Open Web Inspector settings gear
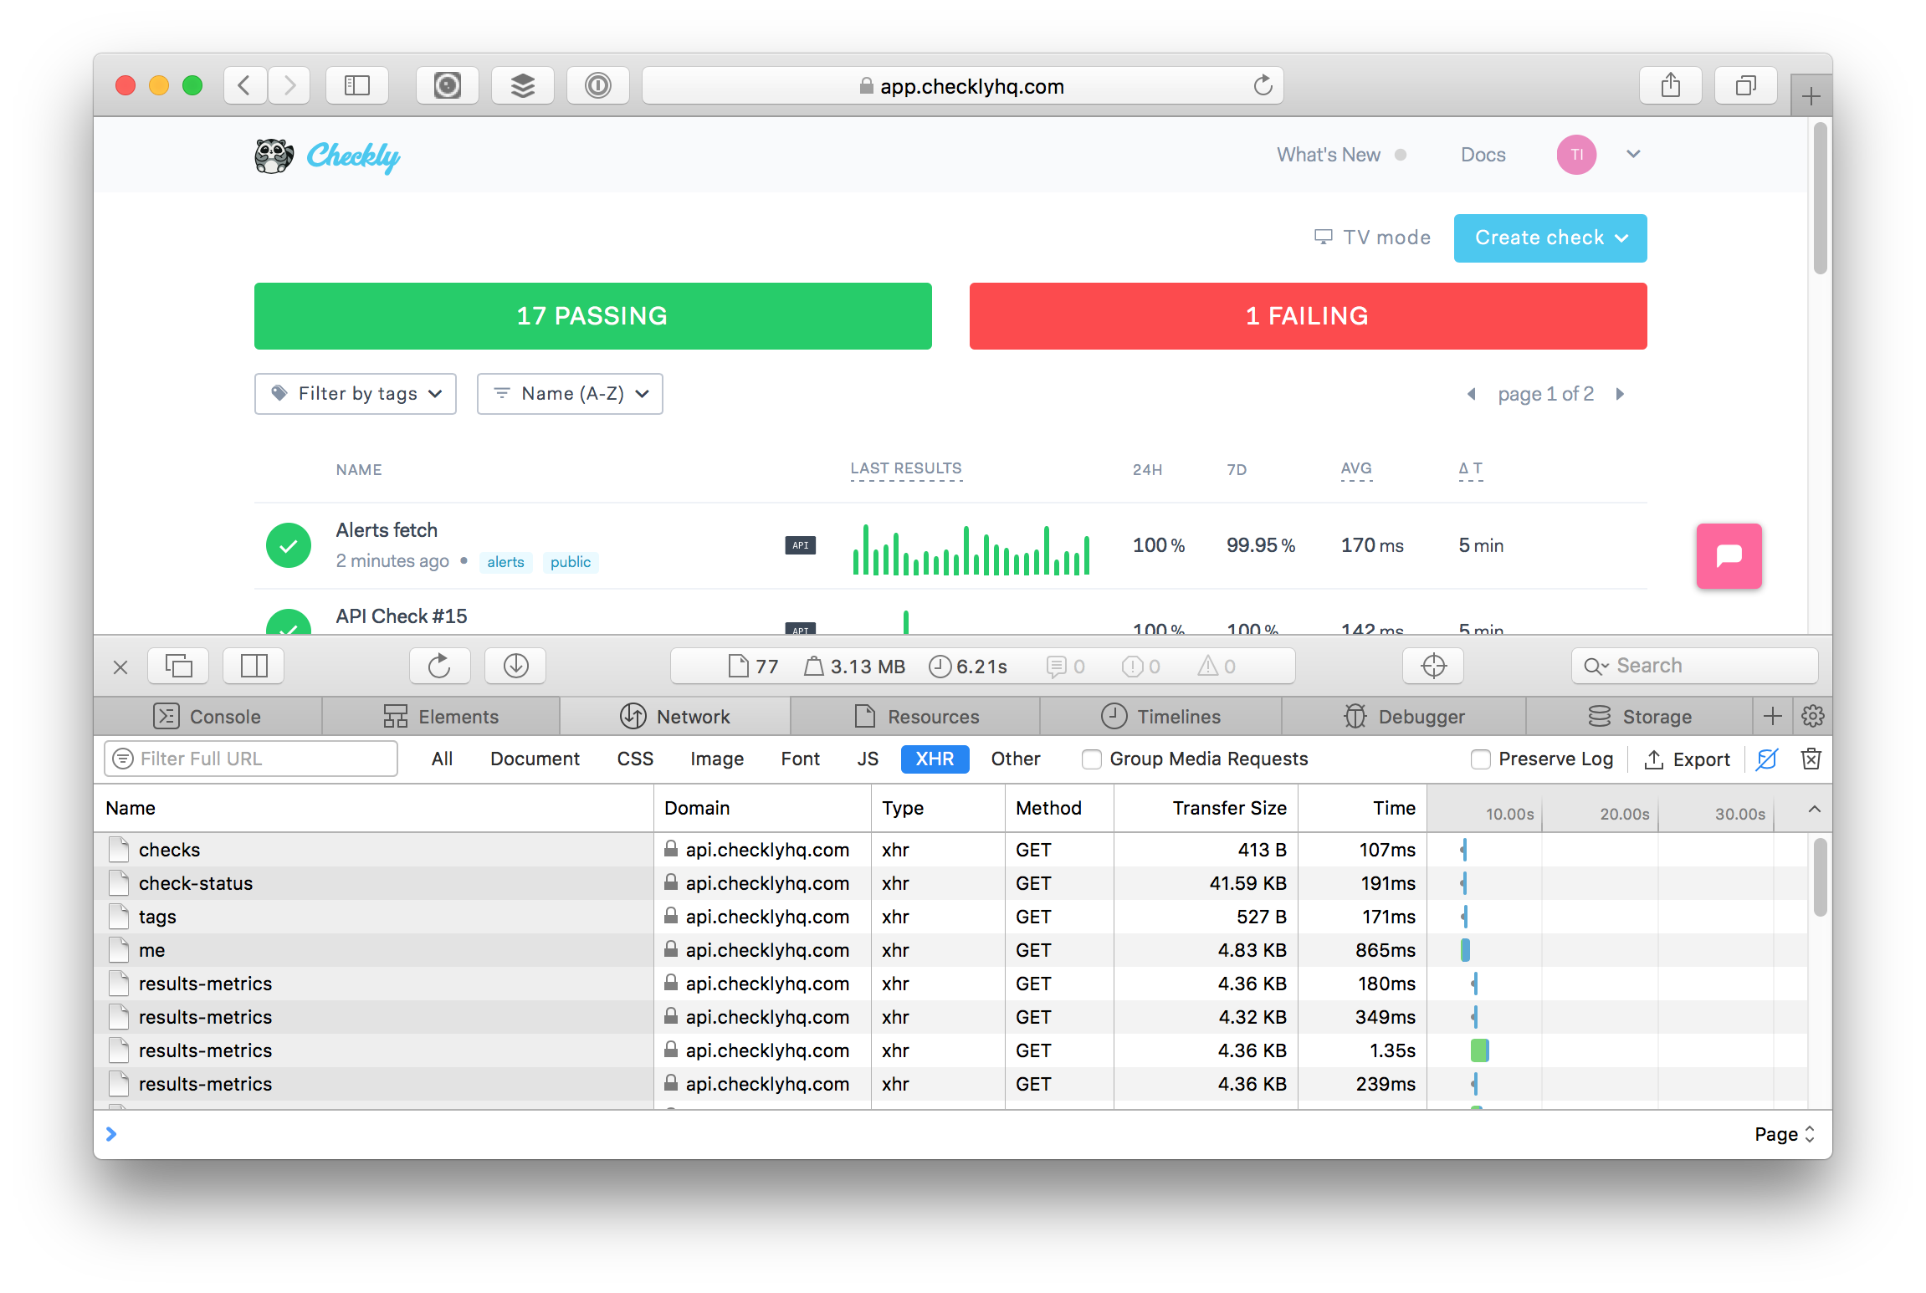This screenshot has height=1293, width=1926. (1812, 716)
